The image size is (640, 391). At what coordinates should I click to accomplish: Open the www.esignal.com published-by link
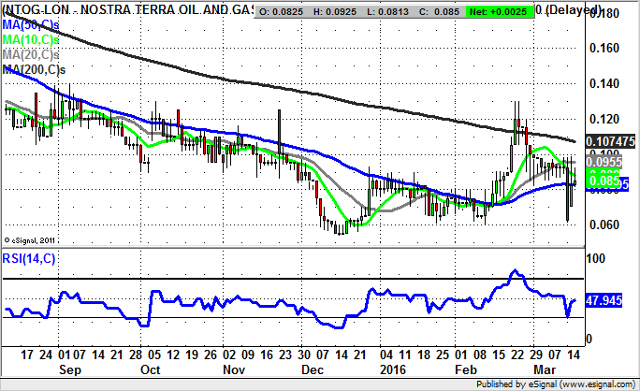pos(587,384)
